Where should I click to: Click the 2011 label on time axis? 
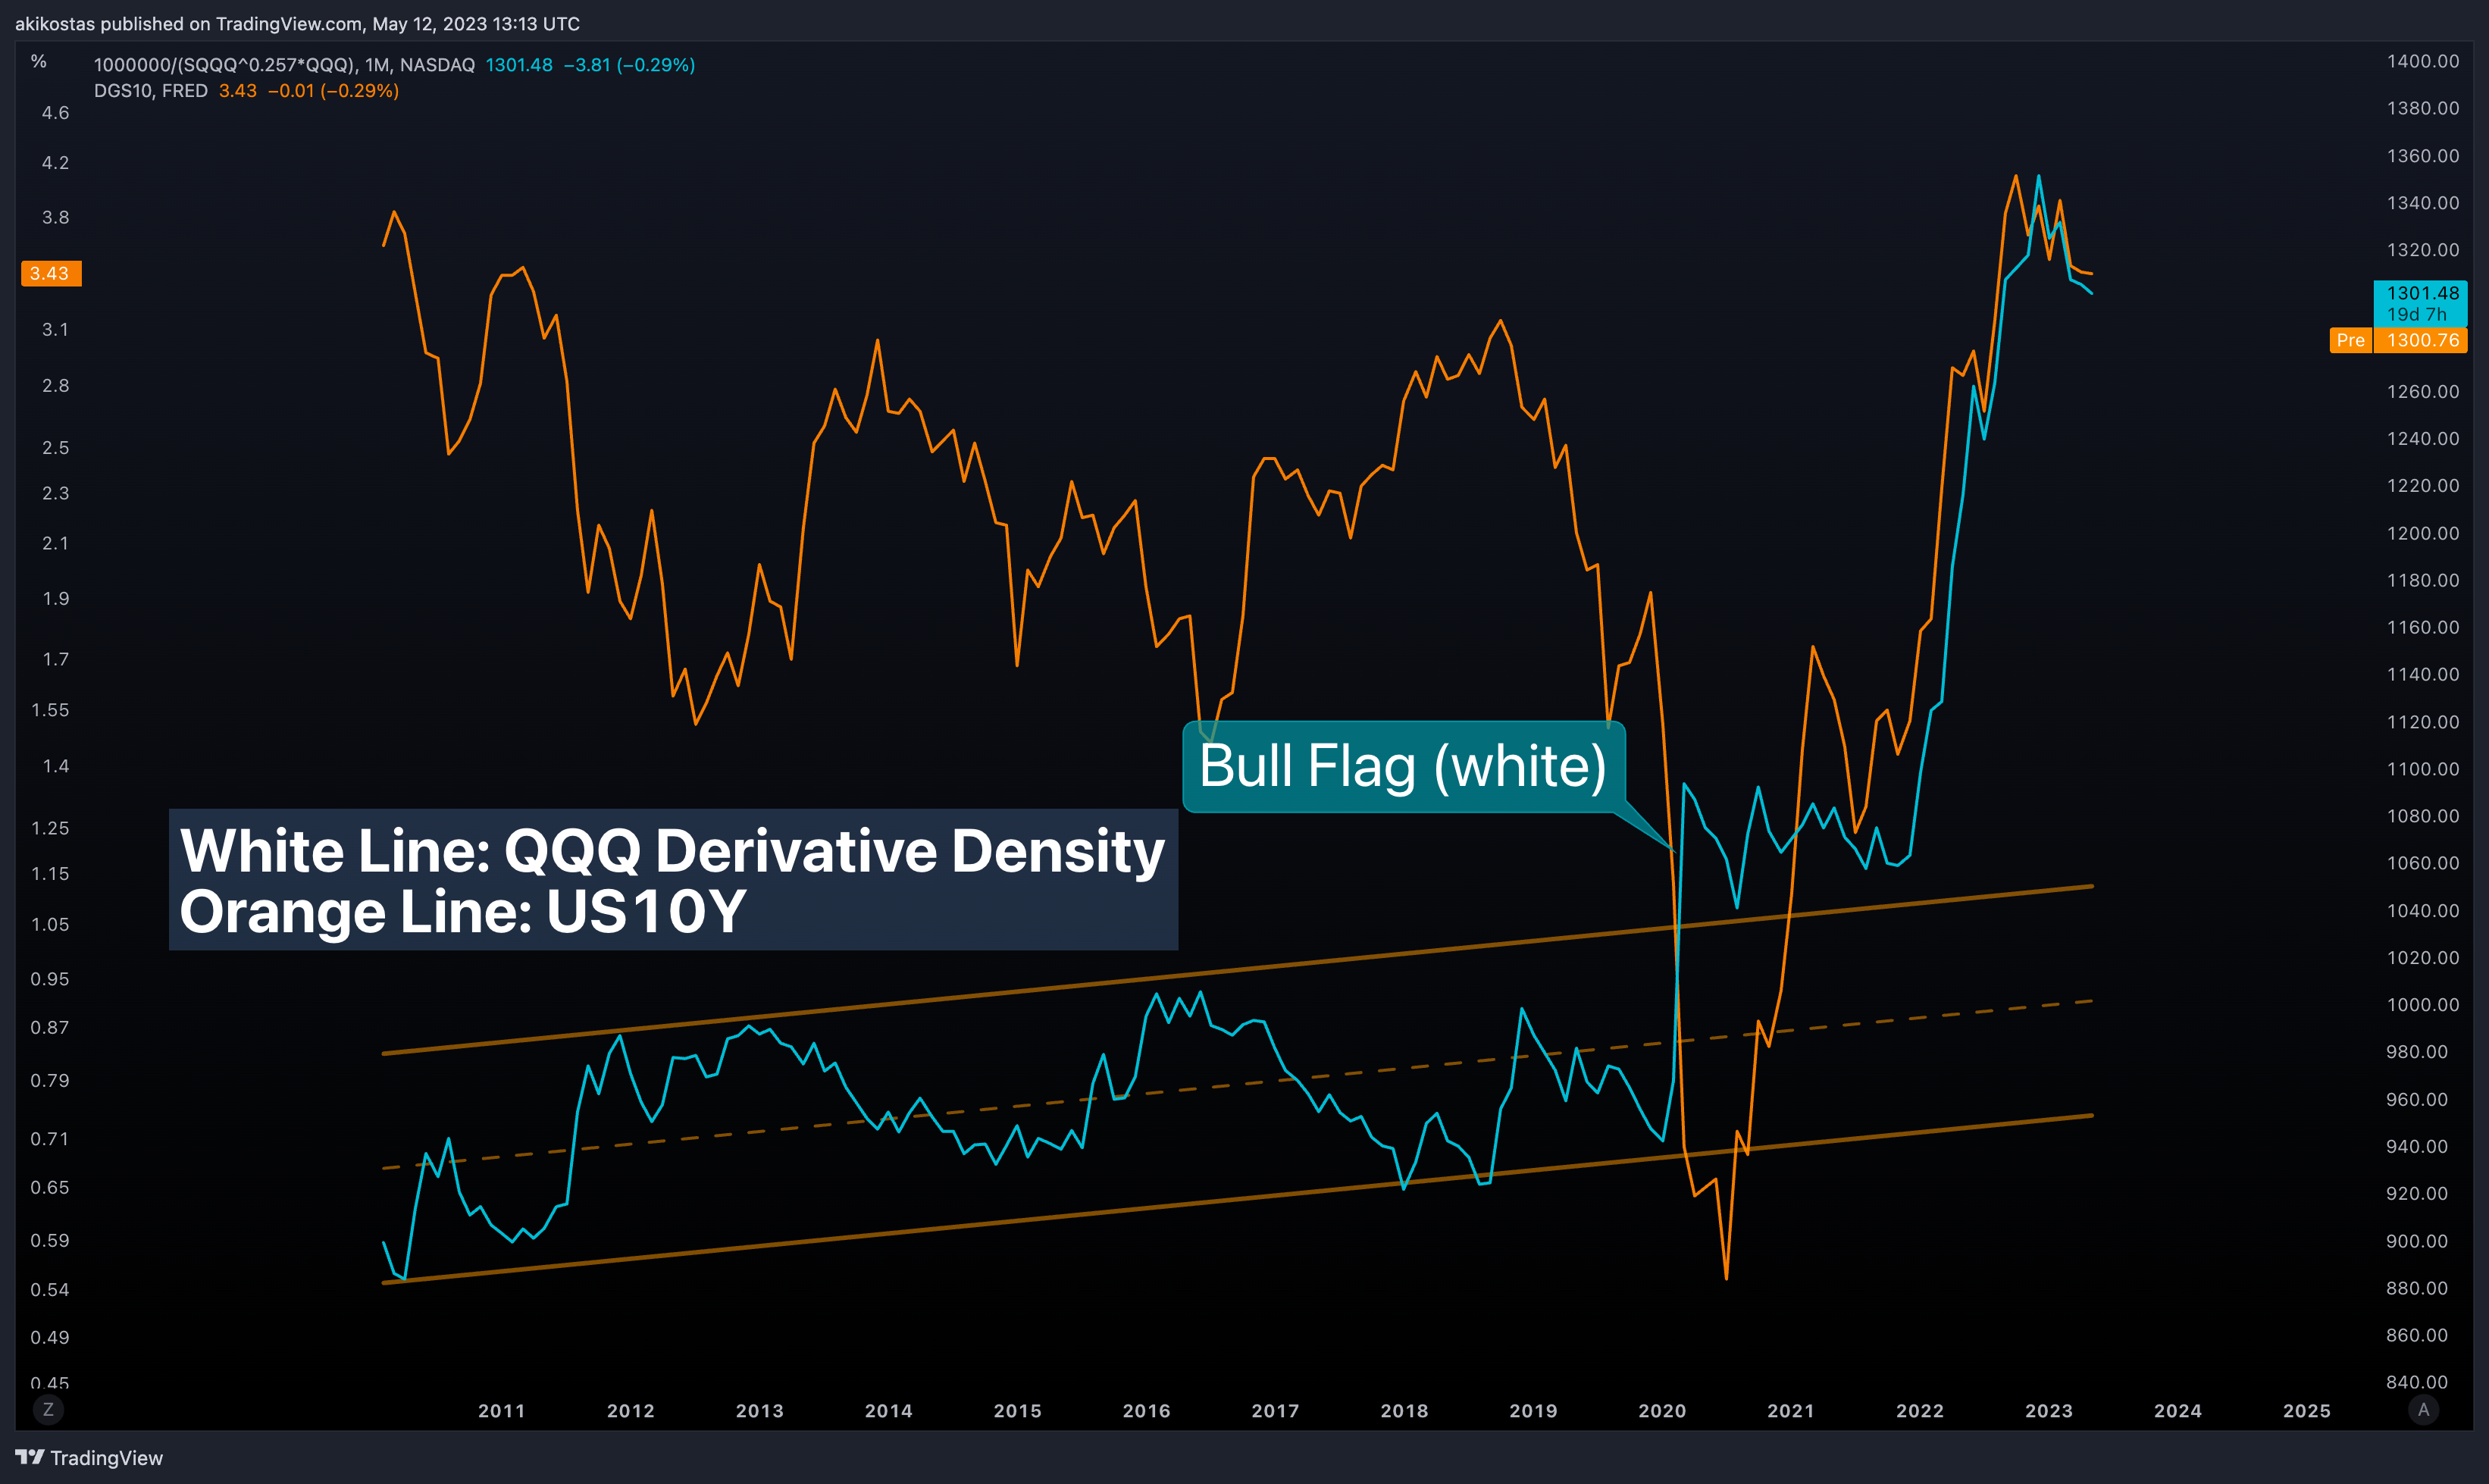click(502, 1411)
